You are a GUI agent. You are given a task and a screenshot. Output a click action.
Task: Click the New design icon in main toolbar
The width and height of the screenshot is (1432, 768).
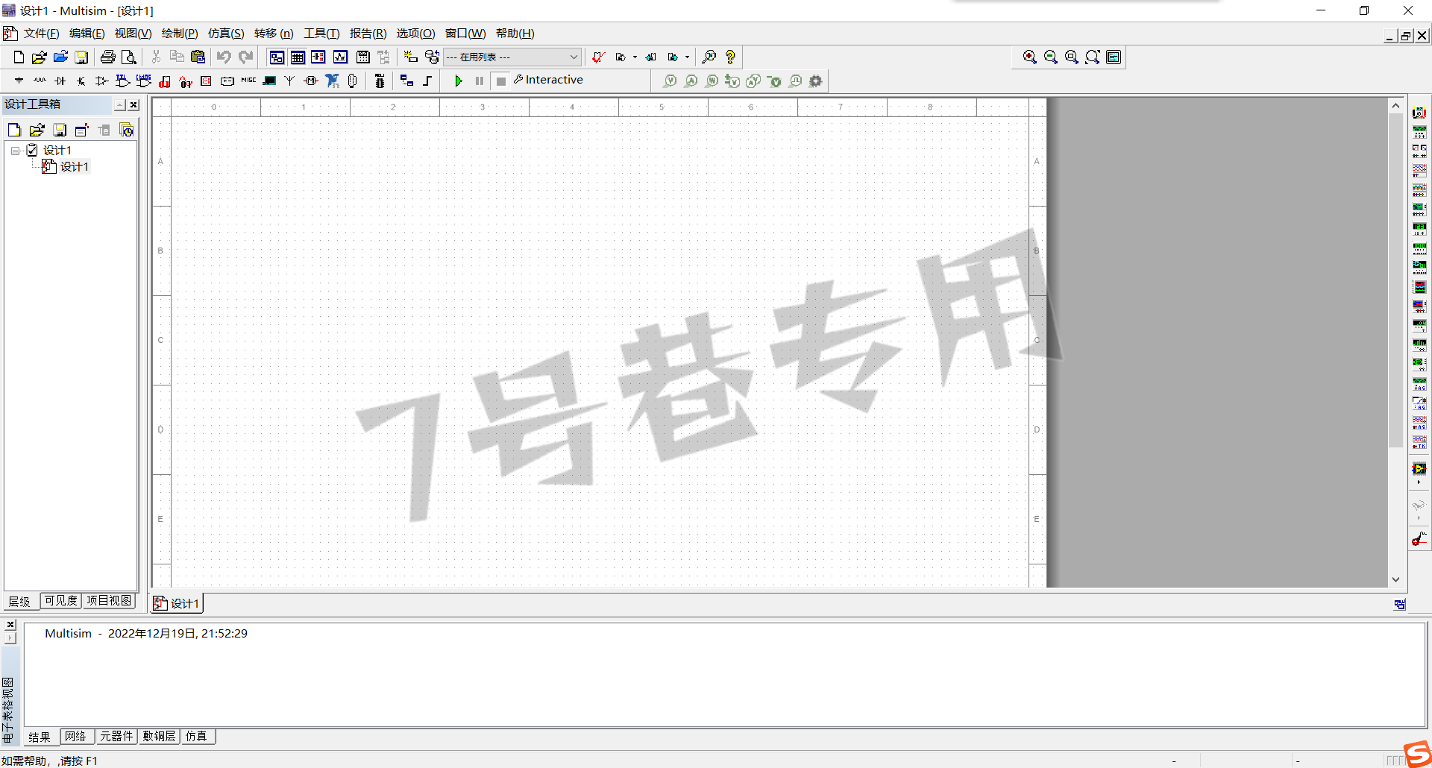pos(19,57)
